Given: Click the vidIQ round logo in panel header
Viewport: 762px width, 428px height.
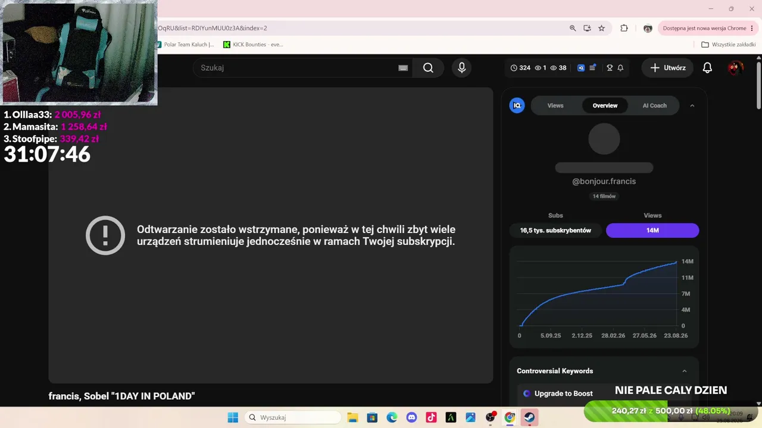Looking at the screenshot, I should [517, 105].
